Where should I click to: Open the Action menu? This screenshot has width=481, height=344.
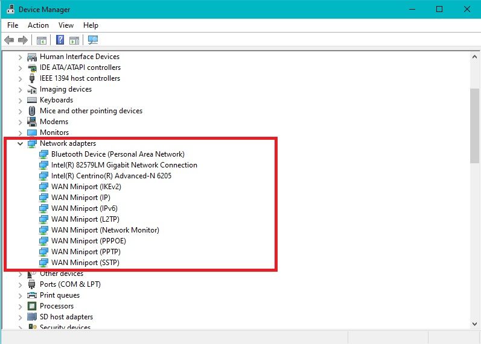pos(39,25)
